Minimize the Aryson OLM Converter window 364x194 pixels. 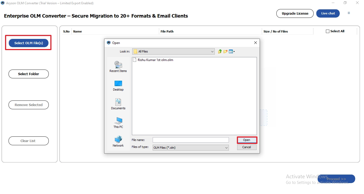333,3
